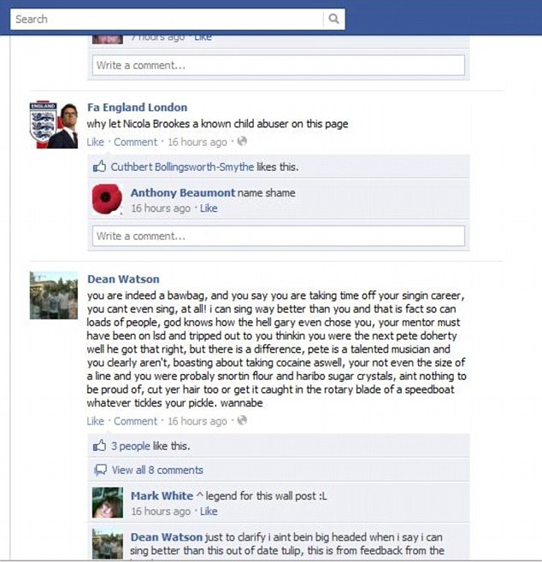Screen dimensions: 542x562
Task: Like Anthony Beaumont's comment
Action: coord(209,208)
